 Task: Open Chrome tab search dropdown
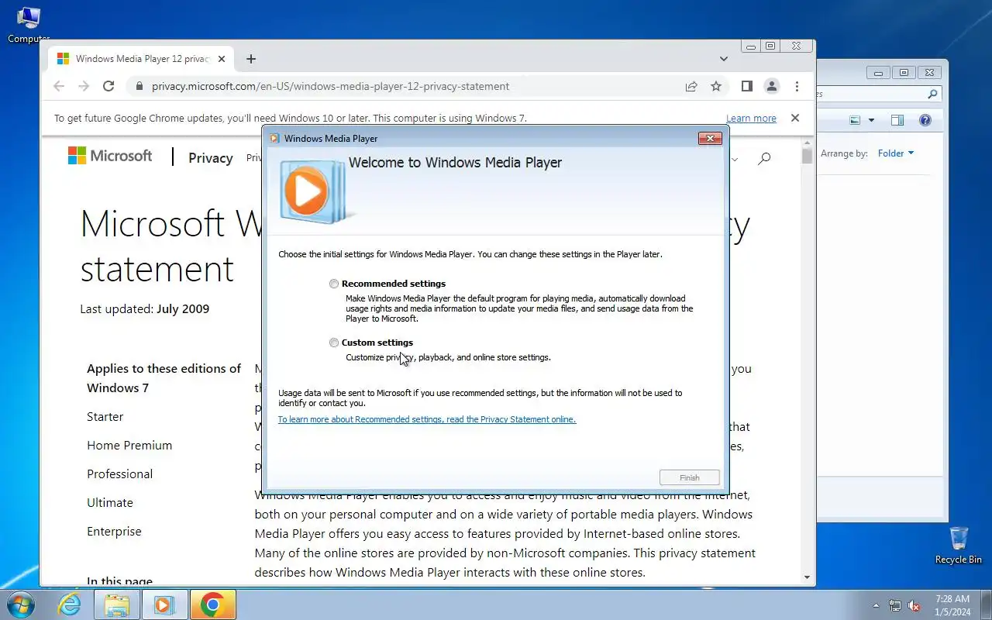pos(724,59)
